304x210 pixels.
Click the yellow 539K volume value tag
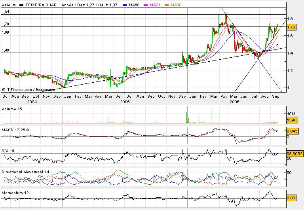point(292,120)
